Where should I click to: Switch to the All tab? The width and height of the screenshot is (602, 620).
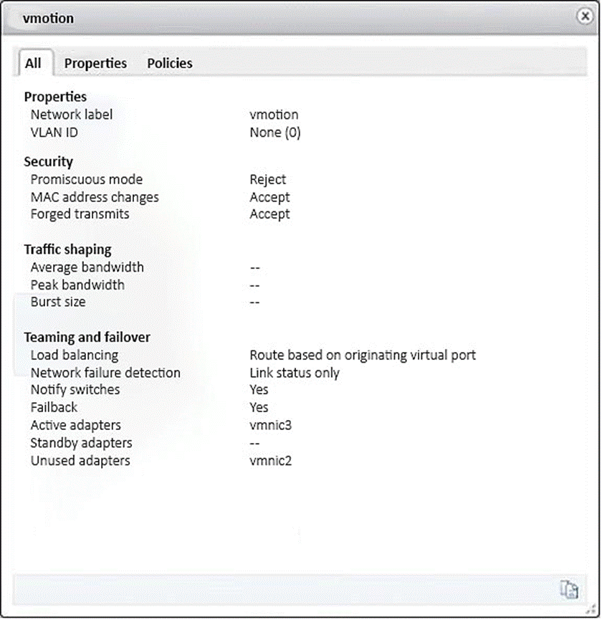[x=33, y=63]
